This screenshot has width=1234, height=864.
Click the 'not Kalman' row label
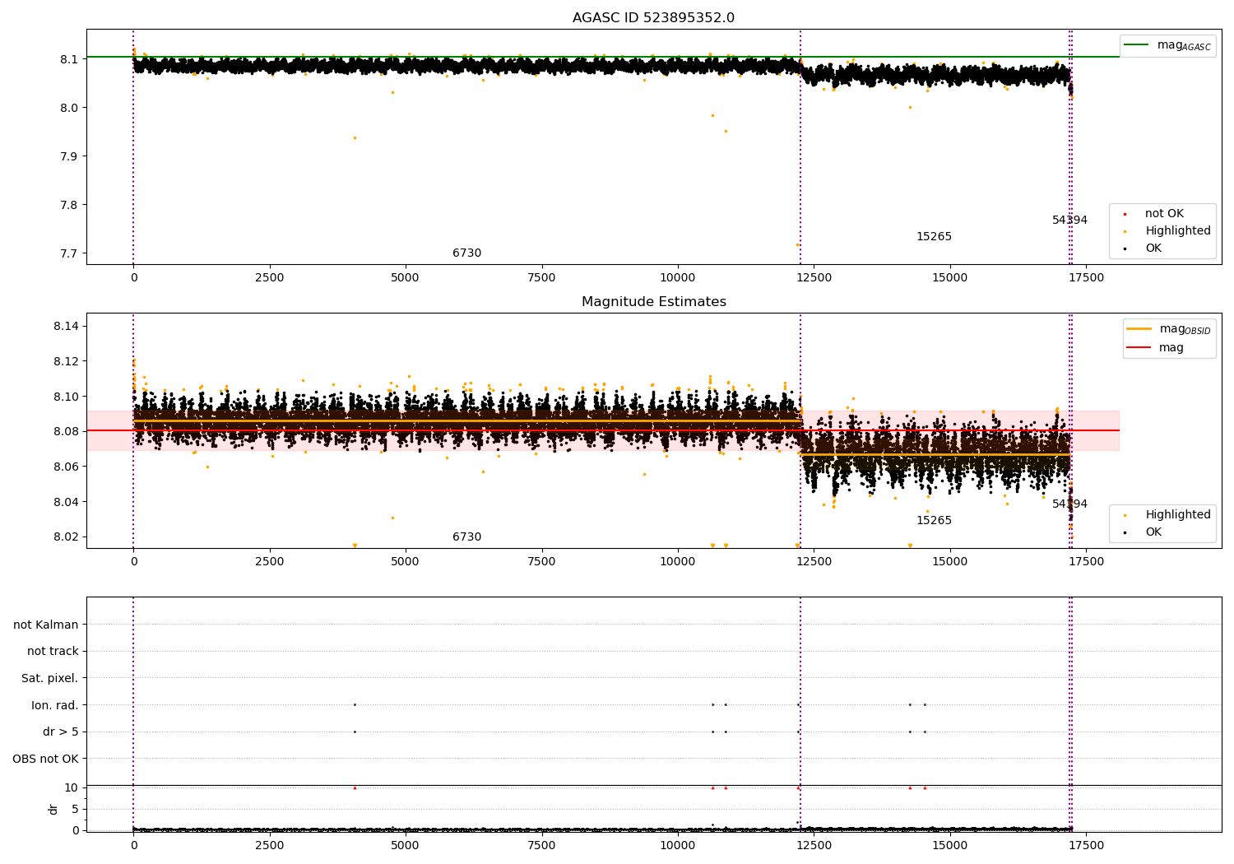coord(46,625)
